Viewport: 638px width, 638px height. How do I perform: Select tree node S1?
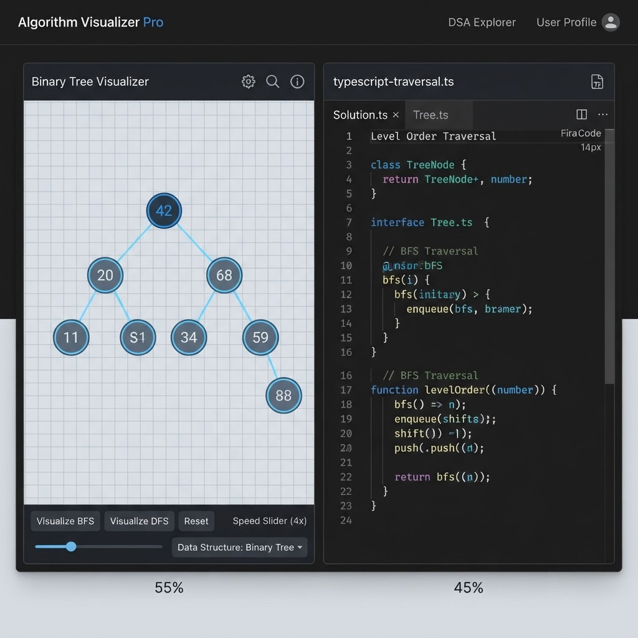point(138,337)
